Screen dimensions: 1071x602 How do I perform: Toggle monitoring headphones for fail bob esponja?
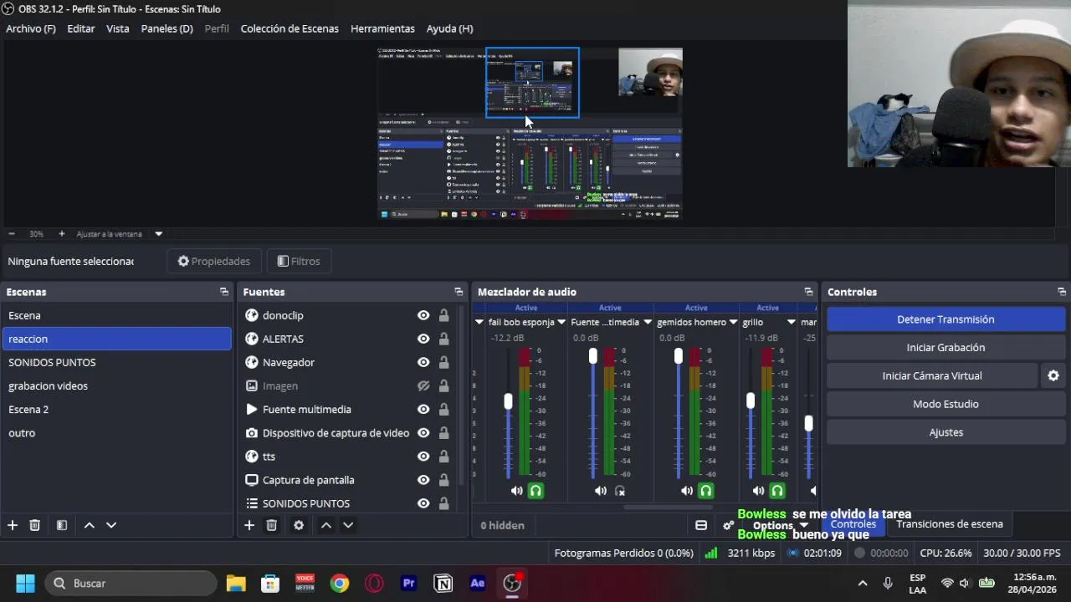click(535, 491)
